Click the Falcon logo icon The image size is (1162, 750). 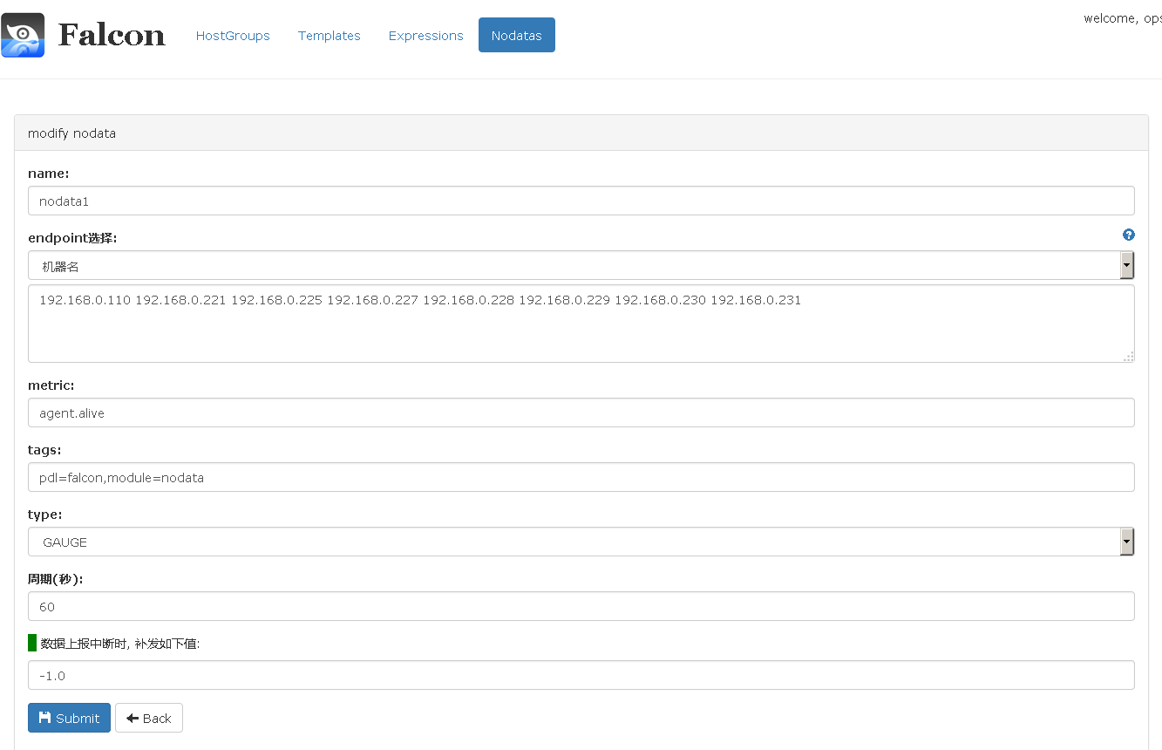coord(23,35)
